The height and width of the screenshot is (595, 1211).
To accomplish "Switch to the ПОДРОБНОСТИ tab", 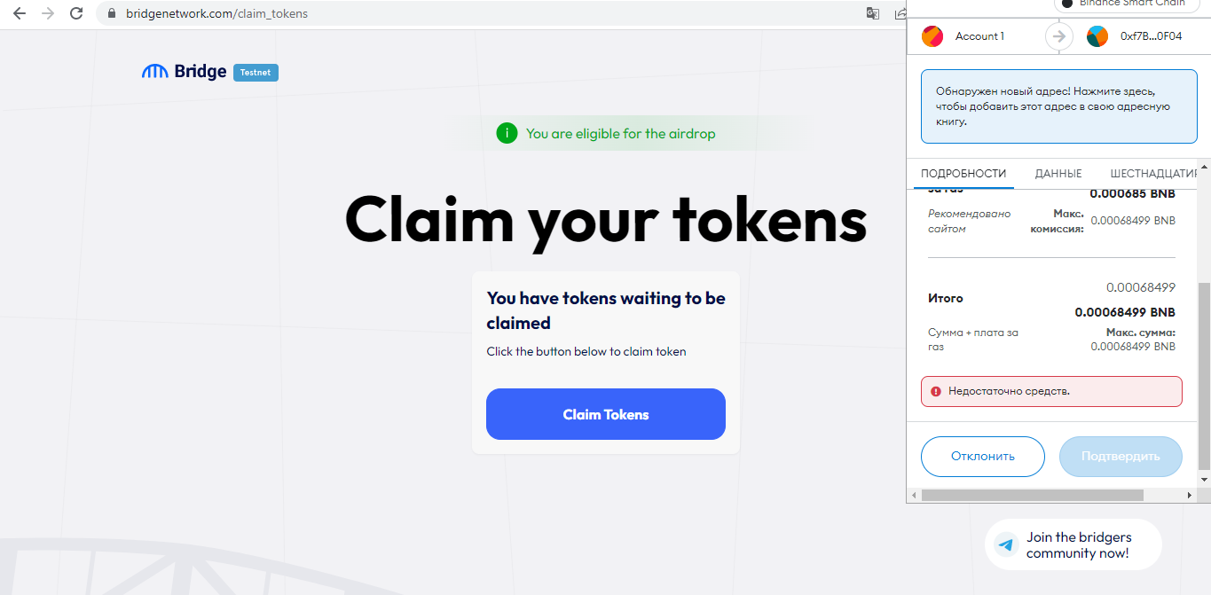I will 963,174.
